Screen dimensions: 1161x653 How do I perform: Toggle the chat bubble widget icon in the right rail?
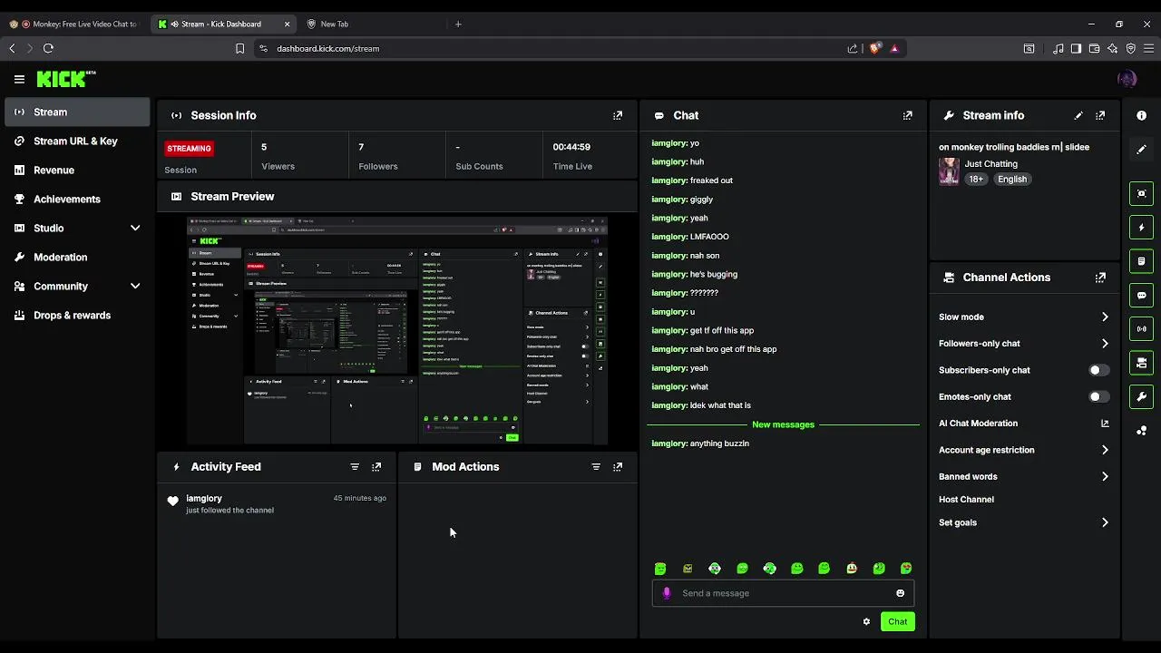(1141, 295)
